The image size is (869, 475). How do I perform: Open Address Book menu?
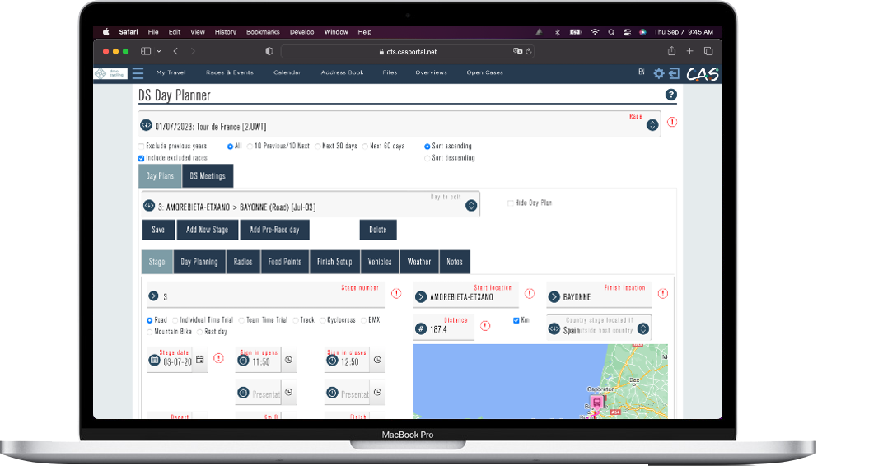point(342,72)
